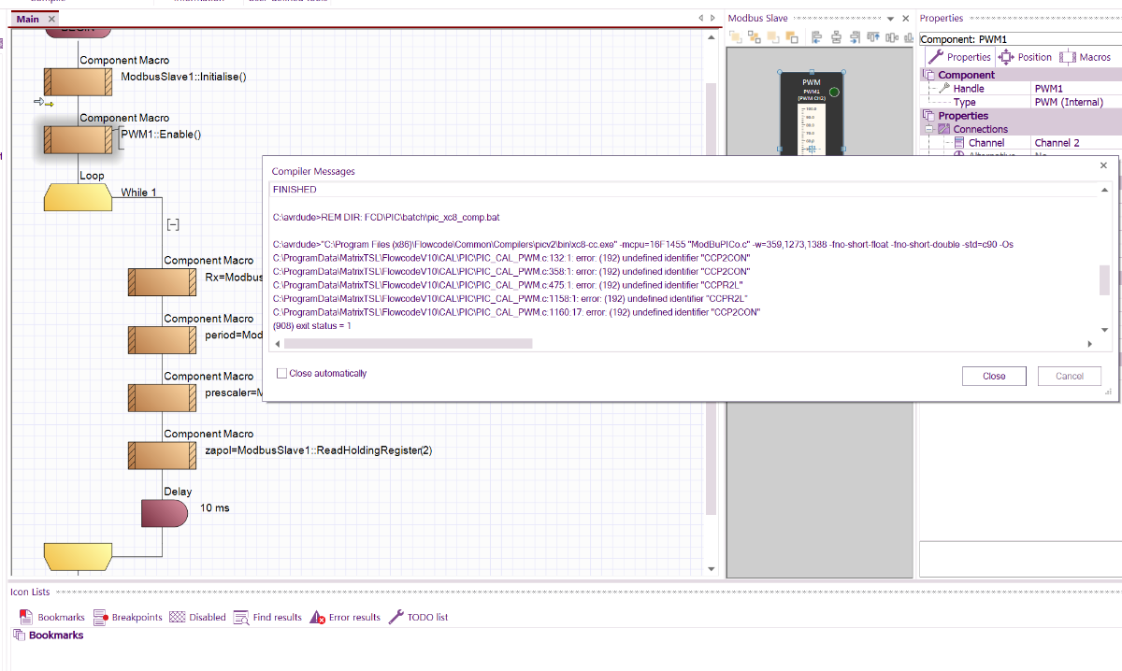Screen dimensions: 1122x671
Task: Click the Align Right icon in Modbus Slave toolbar
Action: click(x=855, y=37)
